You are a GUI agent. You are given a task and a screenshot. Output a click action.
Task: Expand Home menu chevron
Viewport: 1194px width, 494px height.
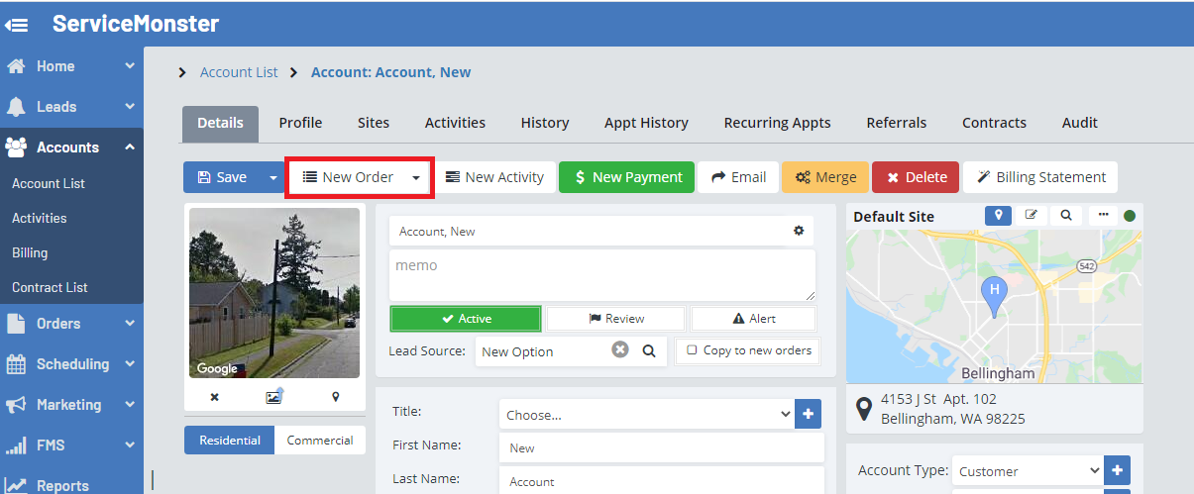click(x=130, y=66)
